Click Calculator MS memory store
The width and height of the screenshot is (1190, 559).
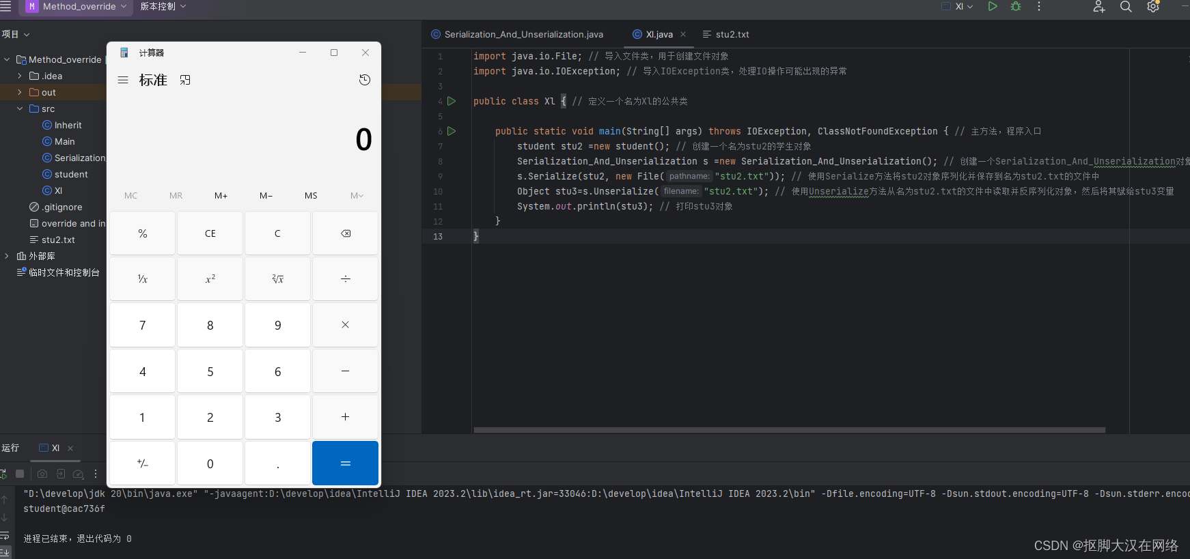click(x=311, y=196)
